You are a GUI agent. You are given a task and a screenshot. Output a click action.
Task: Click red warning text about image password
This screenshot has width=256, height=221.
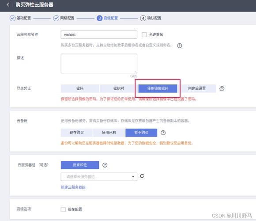[129, 99]
